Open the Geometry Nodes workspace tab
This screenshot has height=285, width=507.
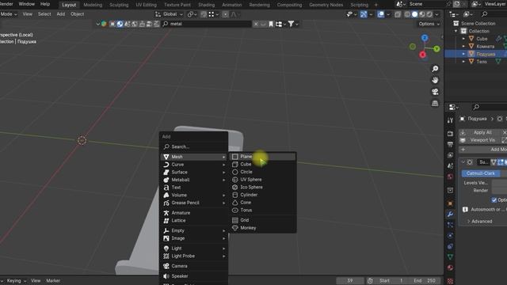(x=326, y=5)
